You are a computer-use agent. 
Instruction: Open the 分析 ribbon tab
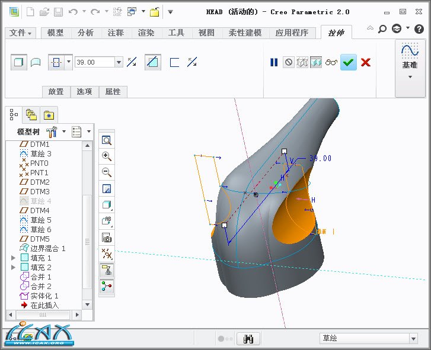(x=85, y=33)
